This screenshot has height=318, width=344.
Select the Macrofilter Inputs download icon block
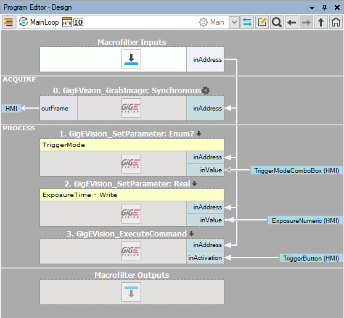click(131, 59)
